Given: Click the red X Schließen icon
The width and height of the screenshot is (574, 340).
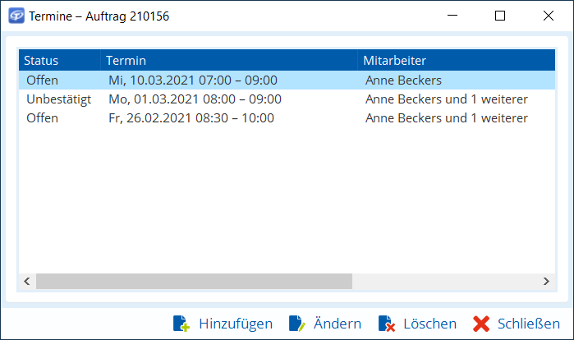Looking at the screenshot, I should point(482,324).
